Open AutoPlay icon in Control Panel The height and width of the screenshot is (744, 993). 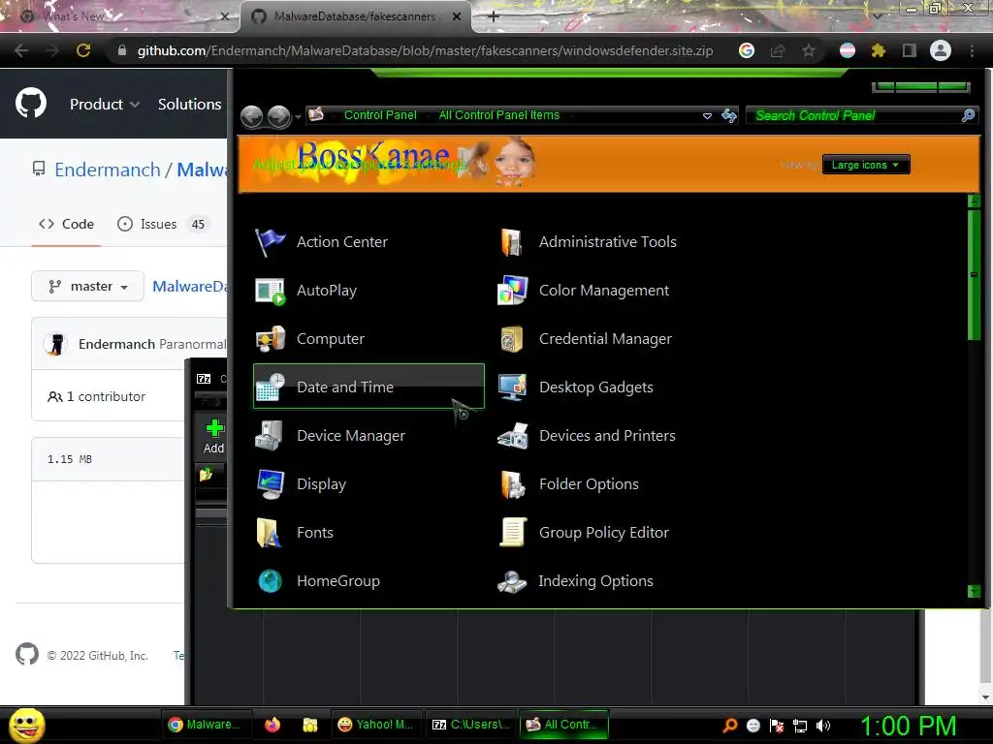(x=270, y=291)
